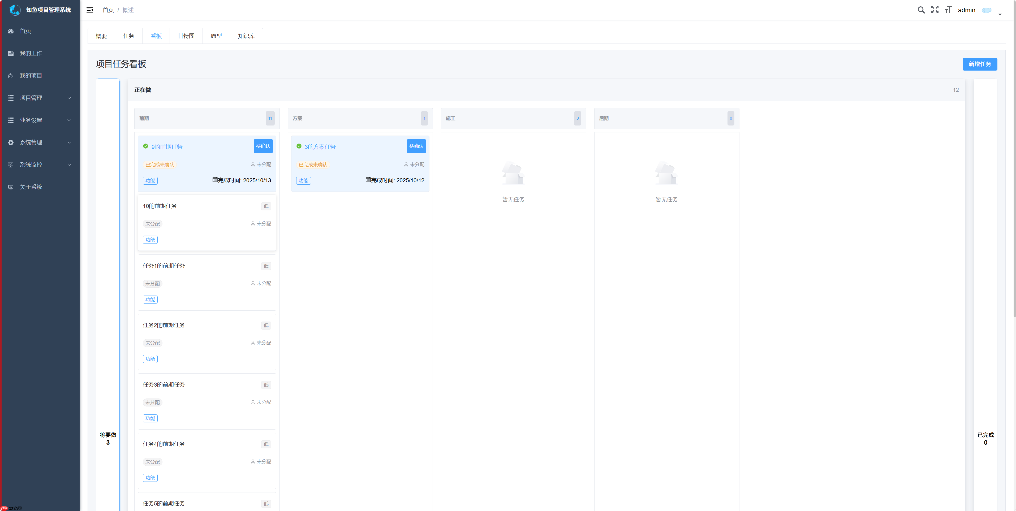The width and height of the screenshot is (1016, 511).
Task: Toggle fullscreen via the expand icon
Action: tap(935, 10)
